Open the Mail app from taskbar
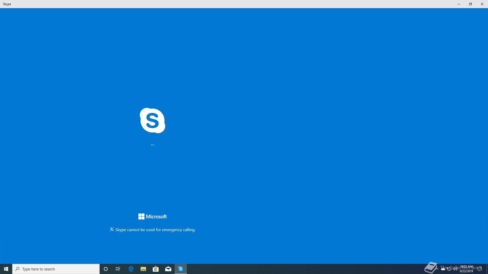488x274 pixels. coord(168,269)
